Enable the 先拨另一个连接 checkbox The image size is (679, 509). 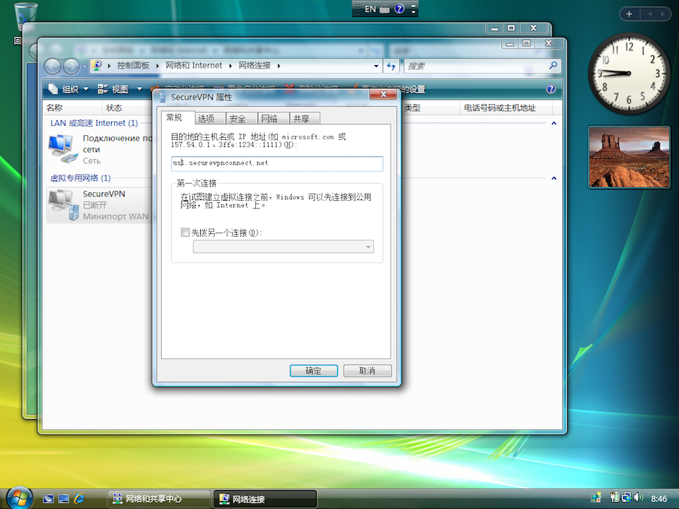185,233
